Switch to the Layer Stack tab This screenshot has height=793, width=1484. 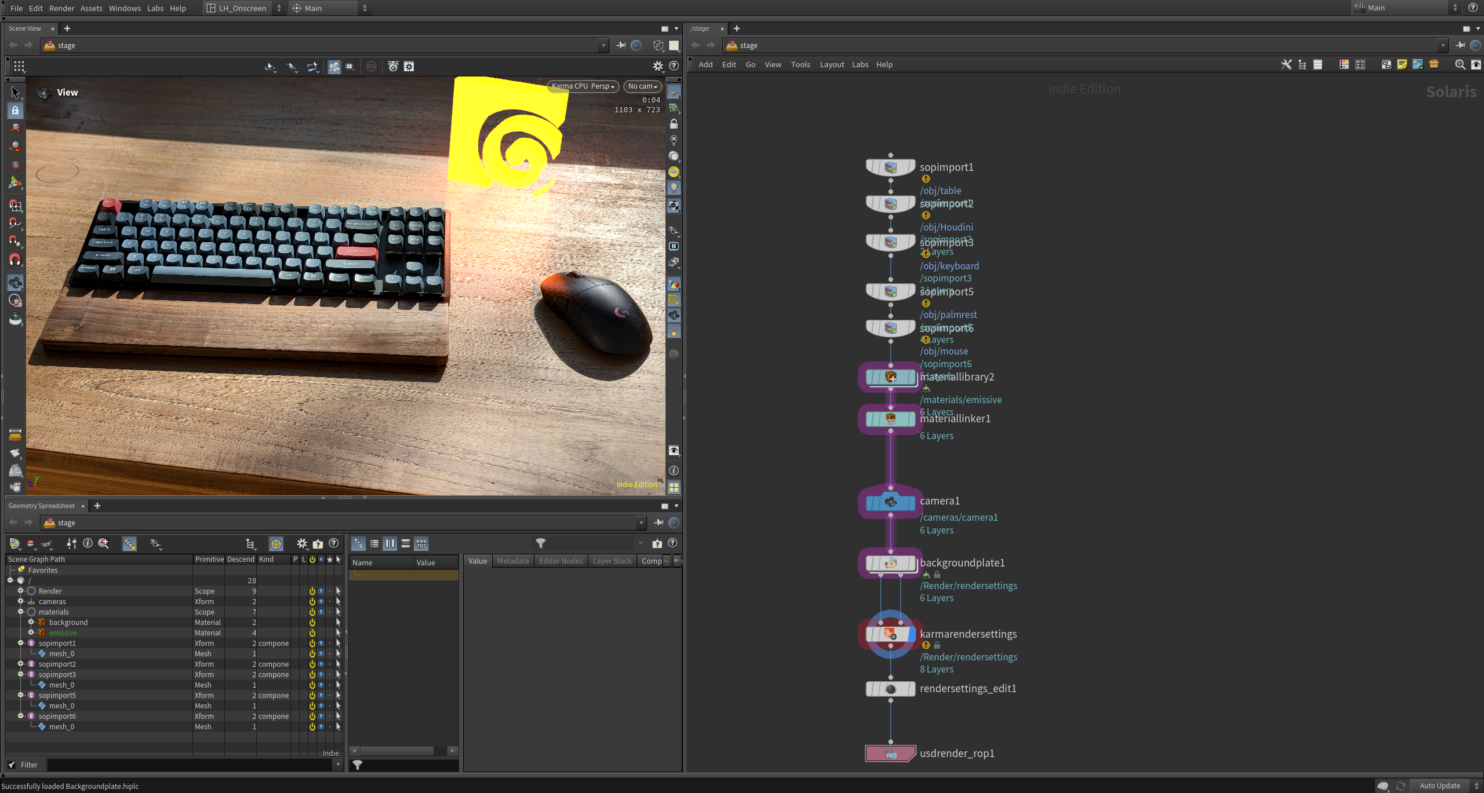pos(612,561)
